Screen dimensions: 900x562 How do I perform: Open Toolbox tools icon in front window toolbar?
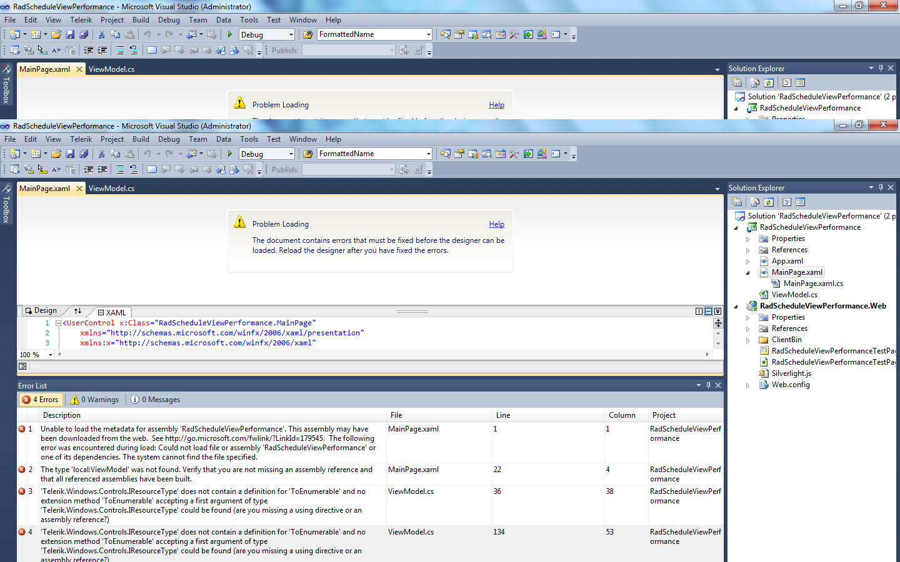pos(514,154)
